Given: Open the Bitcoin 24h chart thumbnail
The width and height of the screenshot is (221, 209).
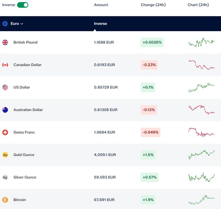Looking at the screenshot, I should [x=201, y=200].
